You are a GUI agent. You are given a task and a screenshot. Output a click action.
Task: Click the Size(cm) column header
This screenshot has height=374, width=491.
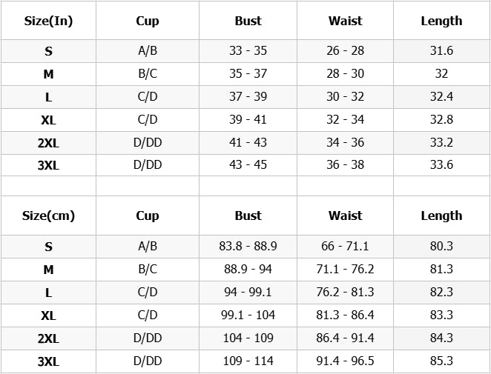48,216
